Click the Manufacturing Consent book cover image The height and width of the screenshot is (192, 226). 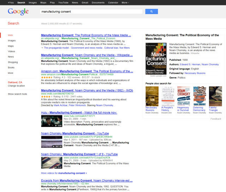pos(156,59)
